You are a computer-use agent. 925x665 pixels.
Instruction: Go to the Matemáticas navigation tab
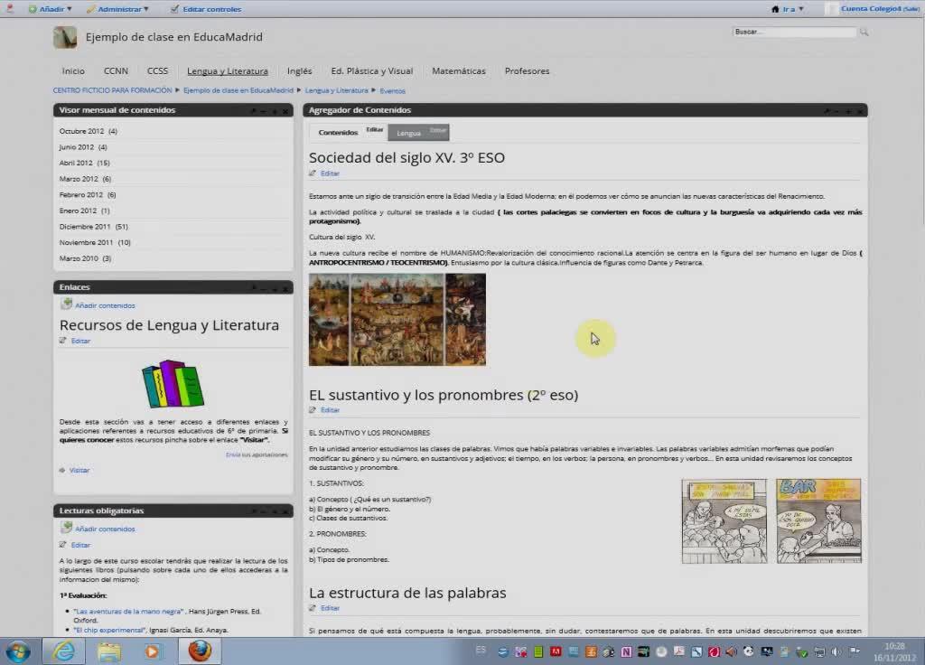tap(458, 71)
